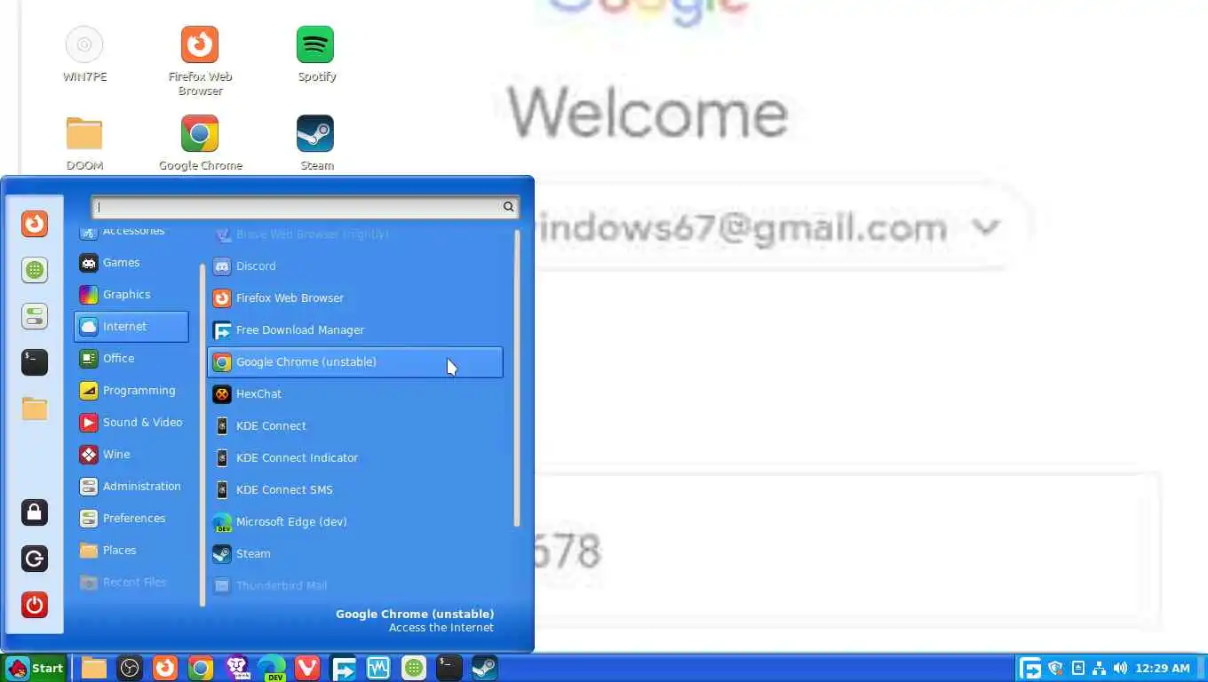
Task: Select the Programming category
Action: [x=131, y=391]
